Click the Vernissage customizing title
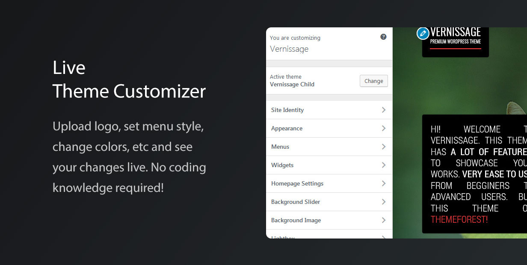The width and height of the screenshot is (527, 265). (x=289, y=49)
